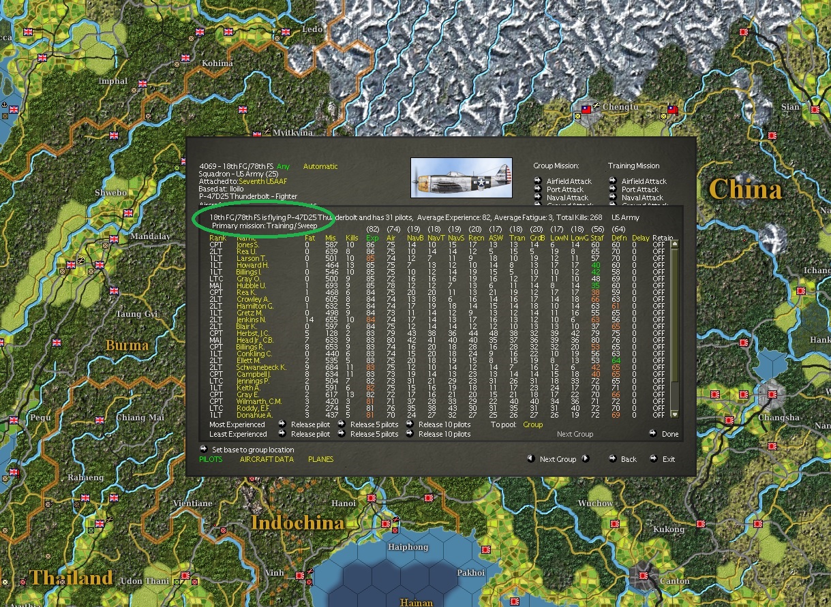This screenshot has height=607, width=831.
Task: Toggle Retain OFF for Jenkins N.
Action: pos(658,320)
